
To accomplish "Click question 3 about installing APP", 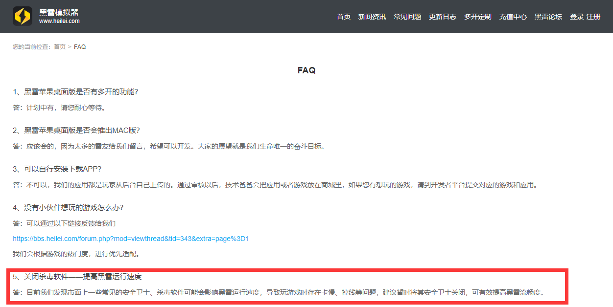I will point(57,169).
